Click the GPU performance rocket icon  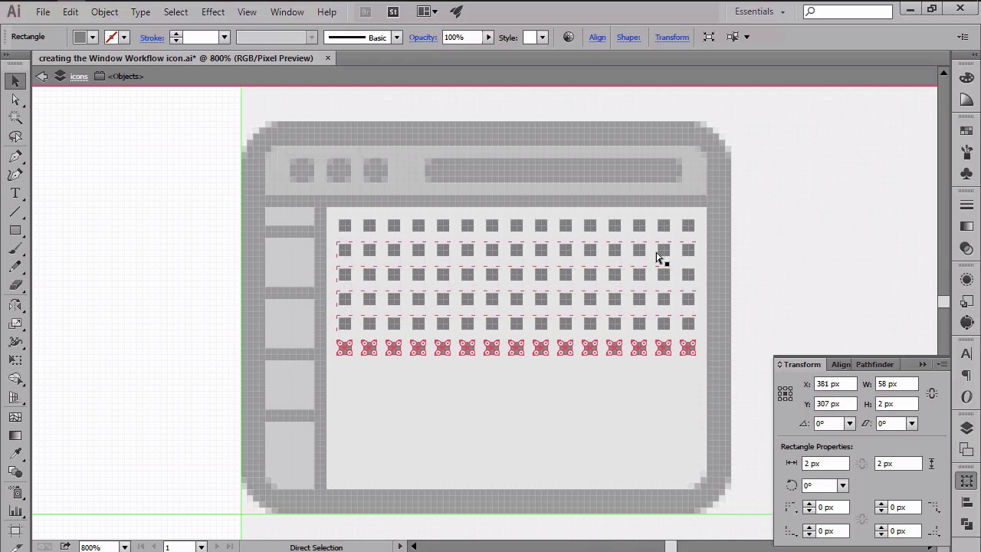point(457,11)
